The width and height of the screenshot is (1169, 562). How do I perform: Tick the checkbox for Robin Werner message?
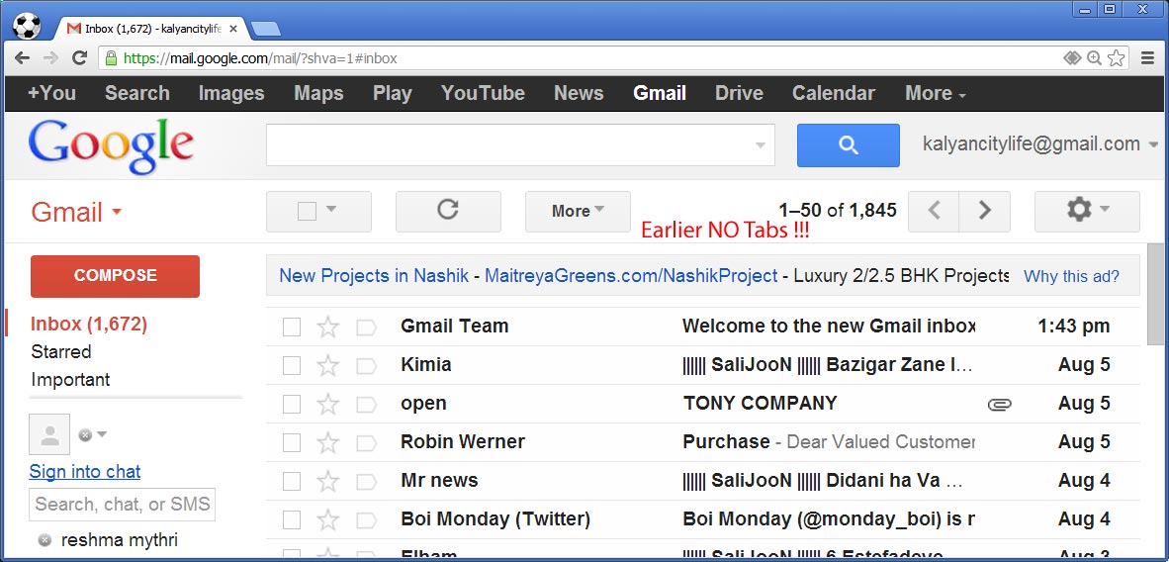tap(292, 442)
